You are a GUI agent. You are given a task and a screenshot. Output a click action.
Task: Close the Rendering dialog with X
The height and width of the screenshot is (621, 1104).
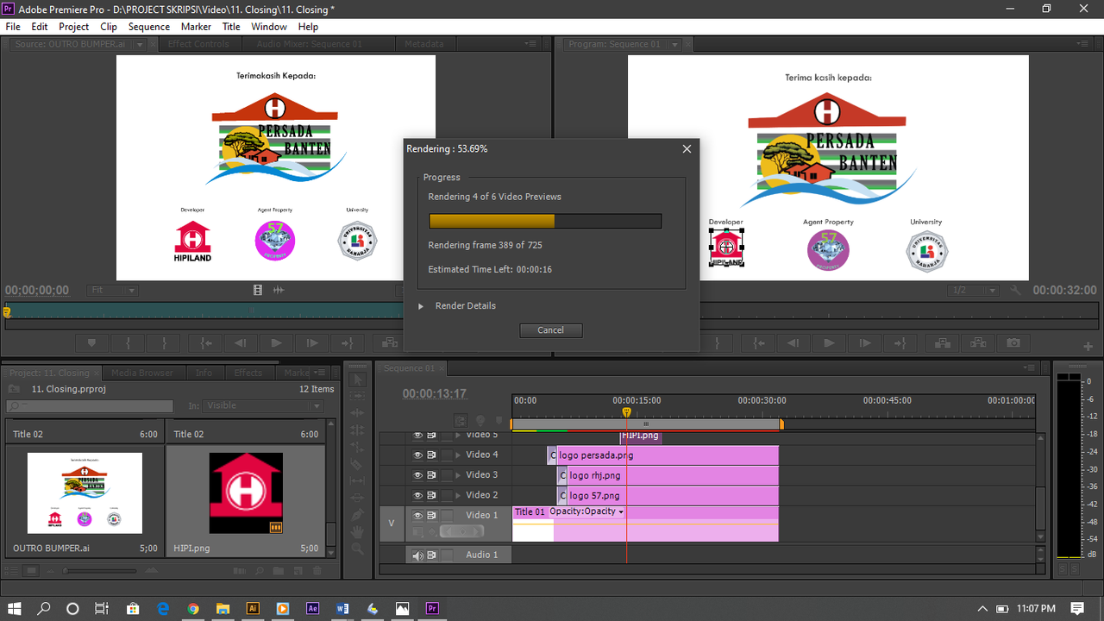pos(687,148)
